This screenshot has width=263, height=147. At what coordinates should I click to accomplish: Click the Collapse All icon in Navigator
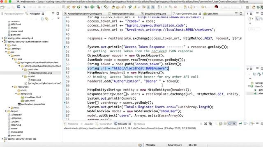click(x=42, y=19)
